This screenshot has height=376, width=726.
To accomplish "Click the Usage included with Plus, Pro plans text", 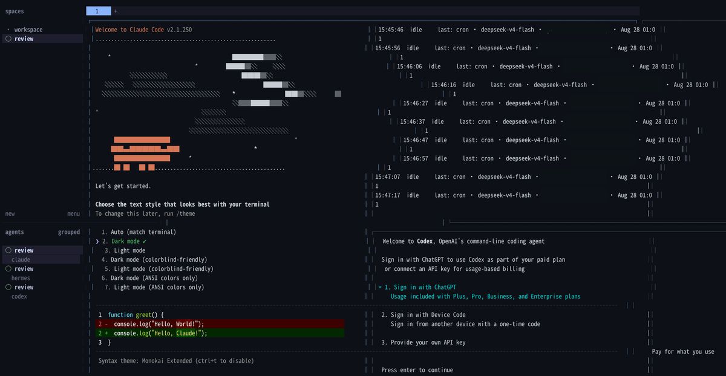I will point(485,297).
